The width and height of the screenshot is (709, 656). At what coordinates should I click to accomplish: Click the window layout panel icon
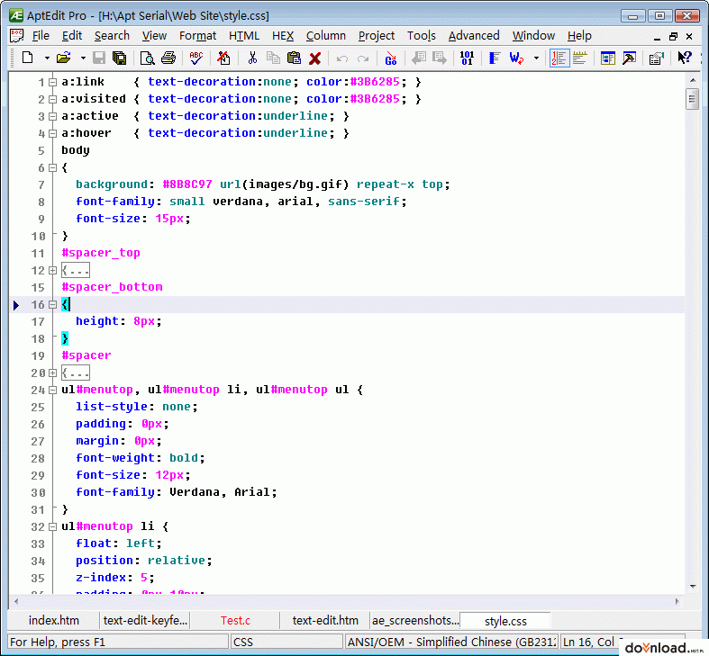point(608,58)
